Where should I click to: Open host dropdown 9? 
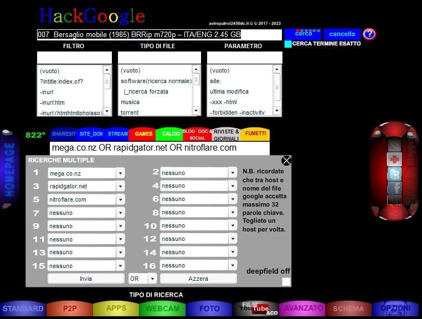[121, 226]
